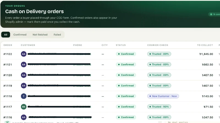Screen dimensions: 220x123
Task: Click ৳407.50 amount for order #1120
Action: coord(208,75)
